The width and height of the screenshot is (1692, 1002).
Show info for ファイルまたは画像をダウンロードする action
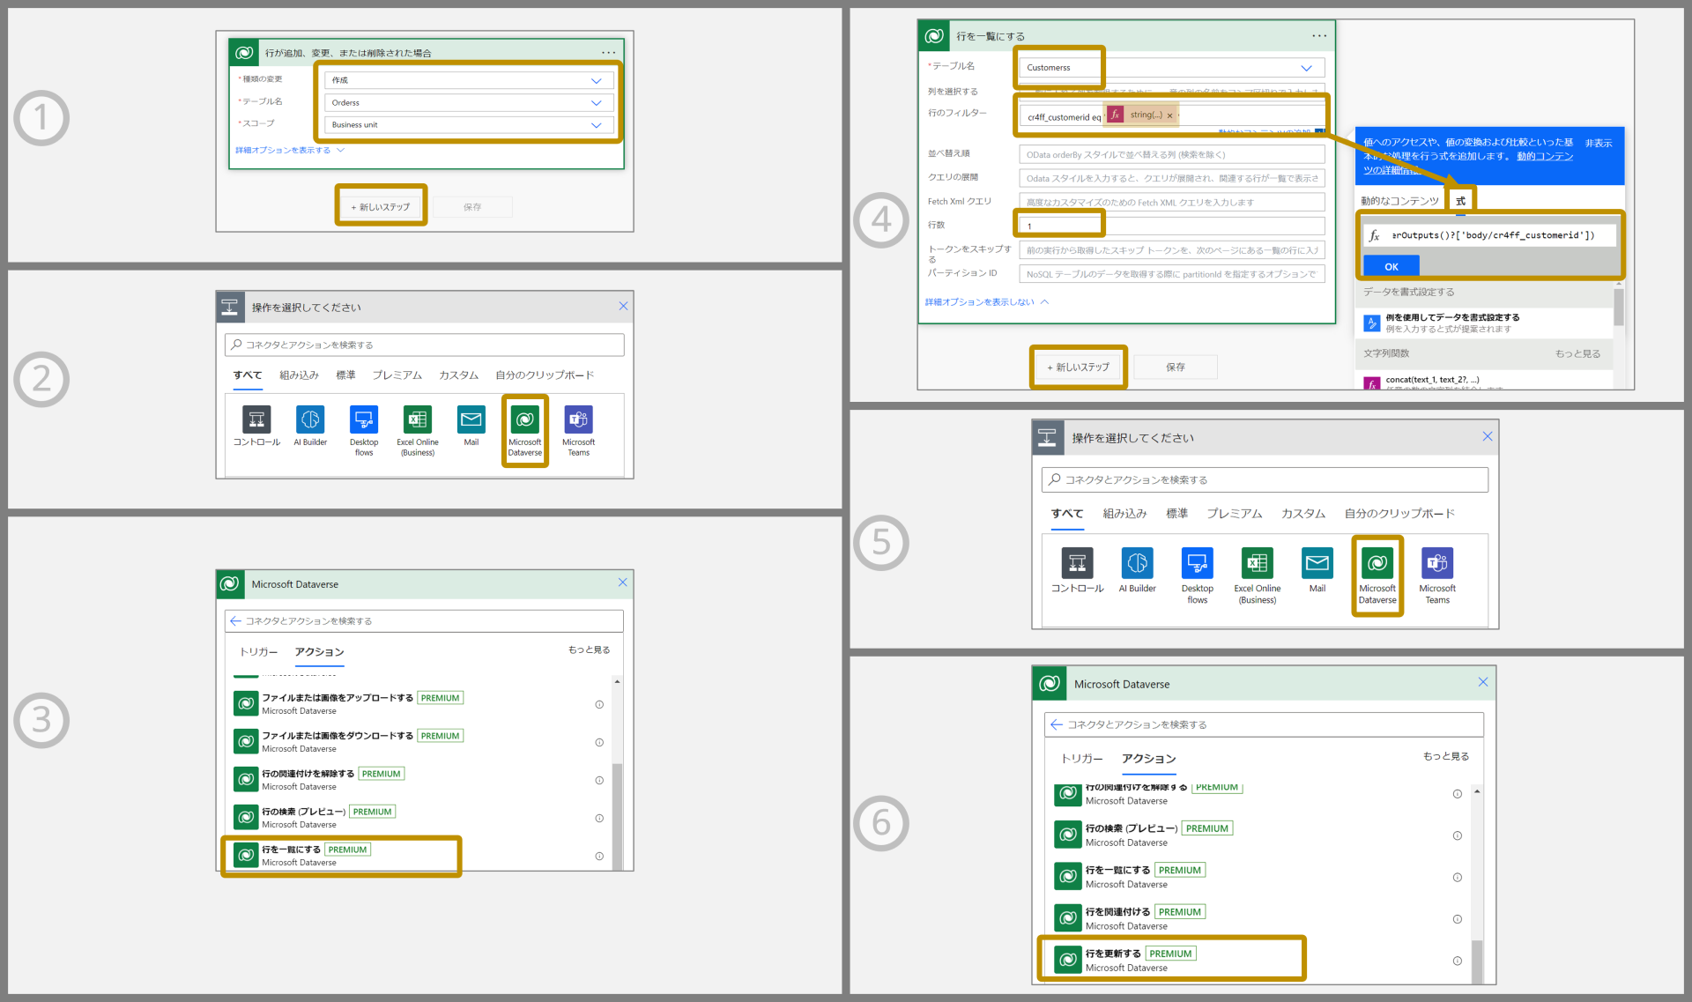[599, 742]
